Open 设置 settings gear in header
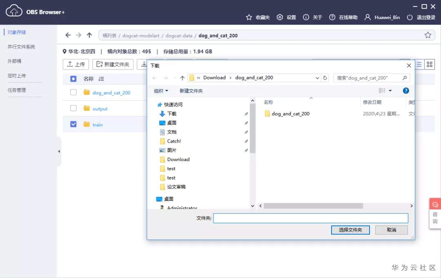 (280, 17)
